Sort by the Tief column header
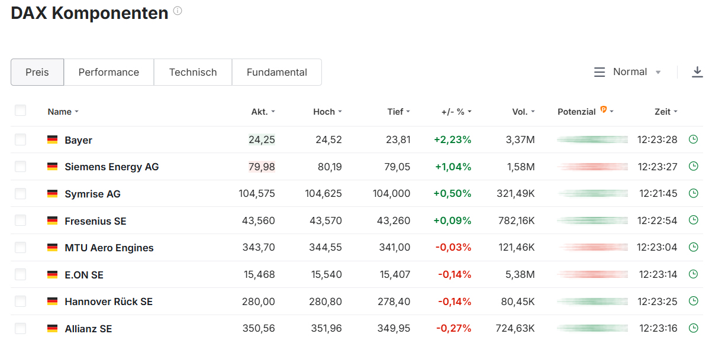The image size is (725, 337). click(x=399, y=112)
